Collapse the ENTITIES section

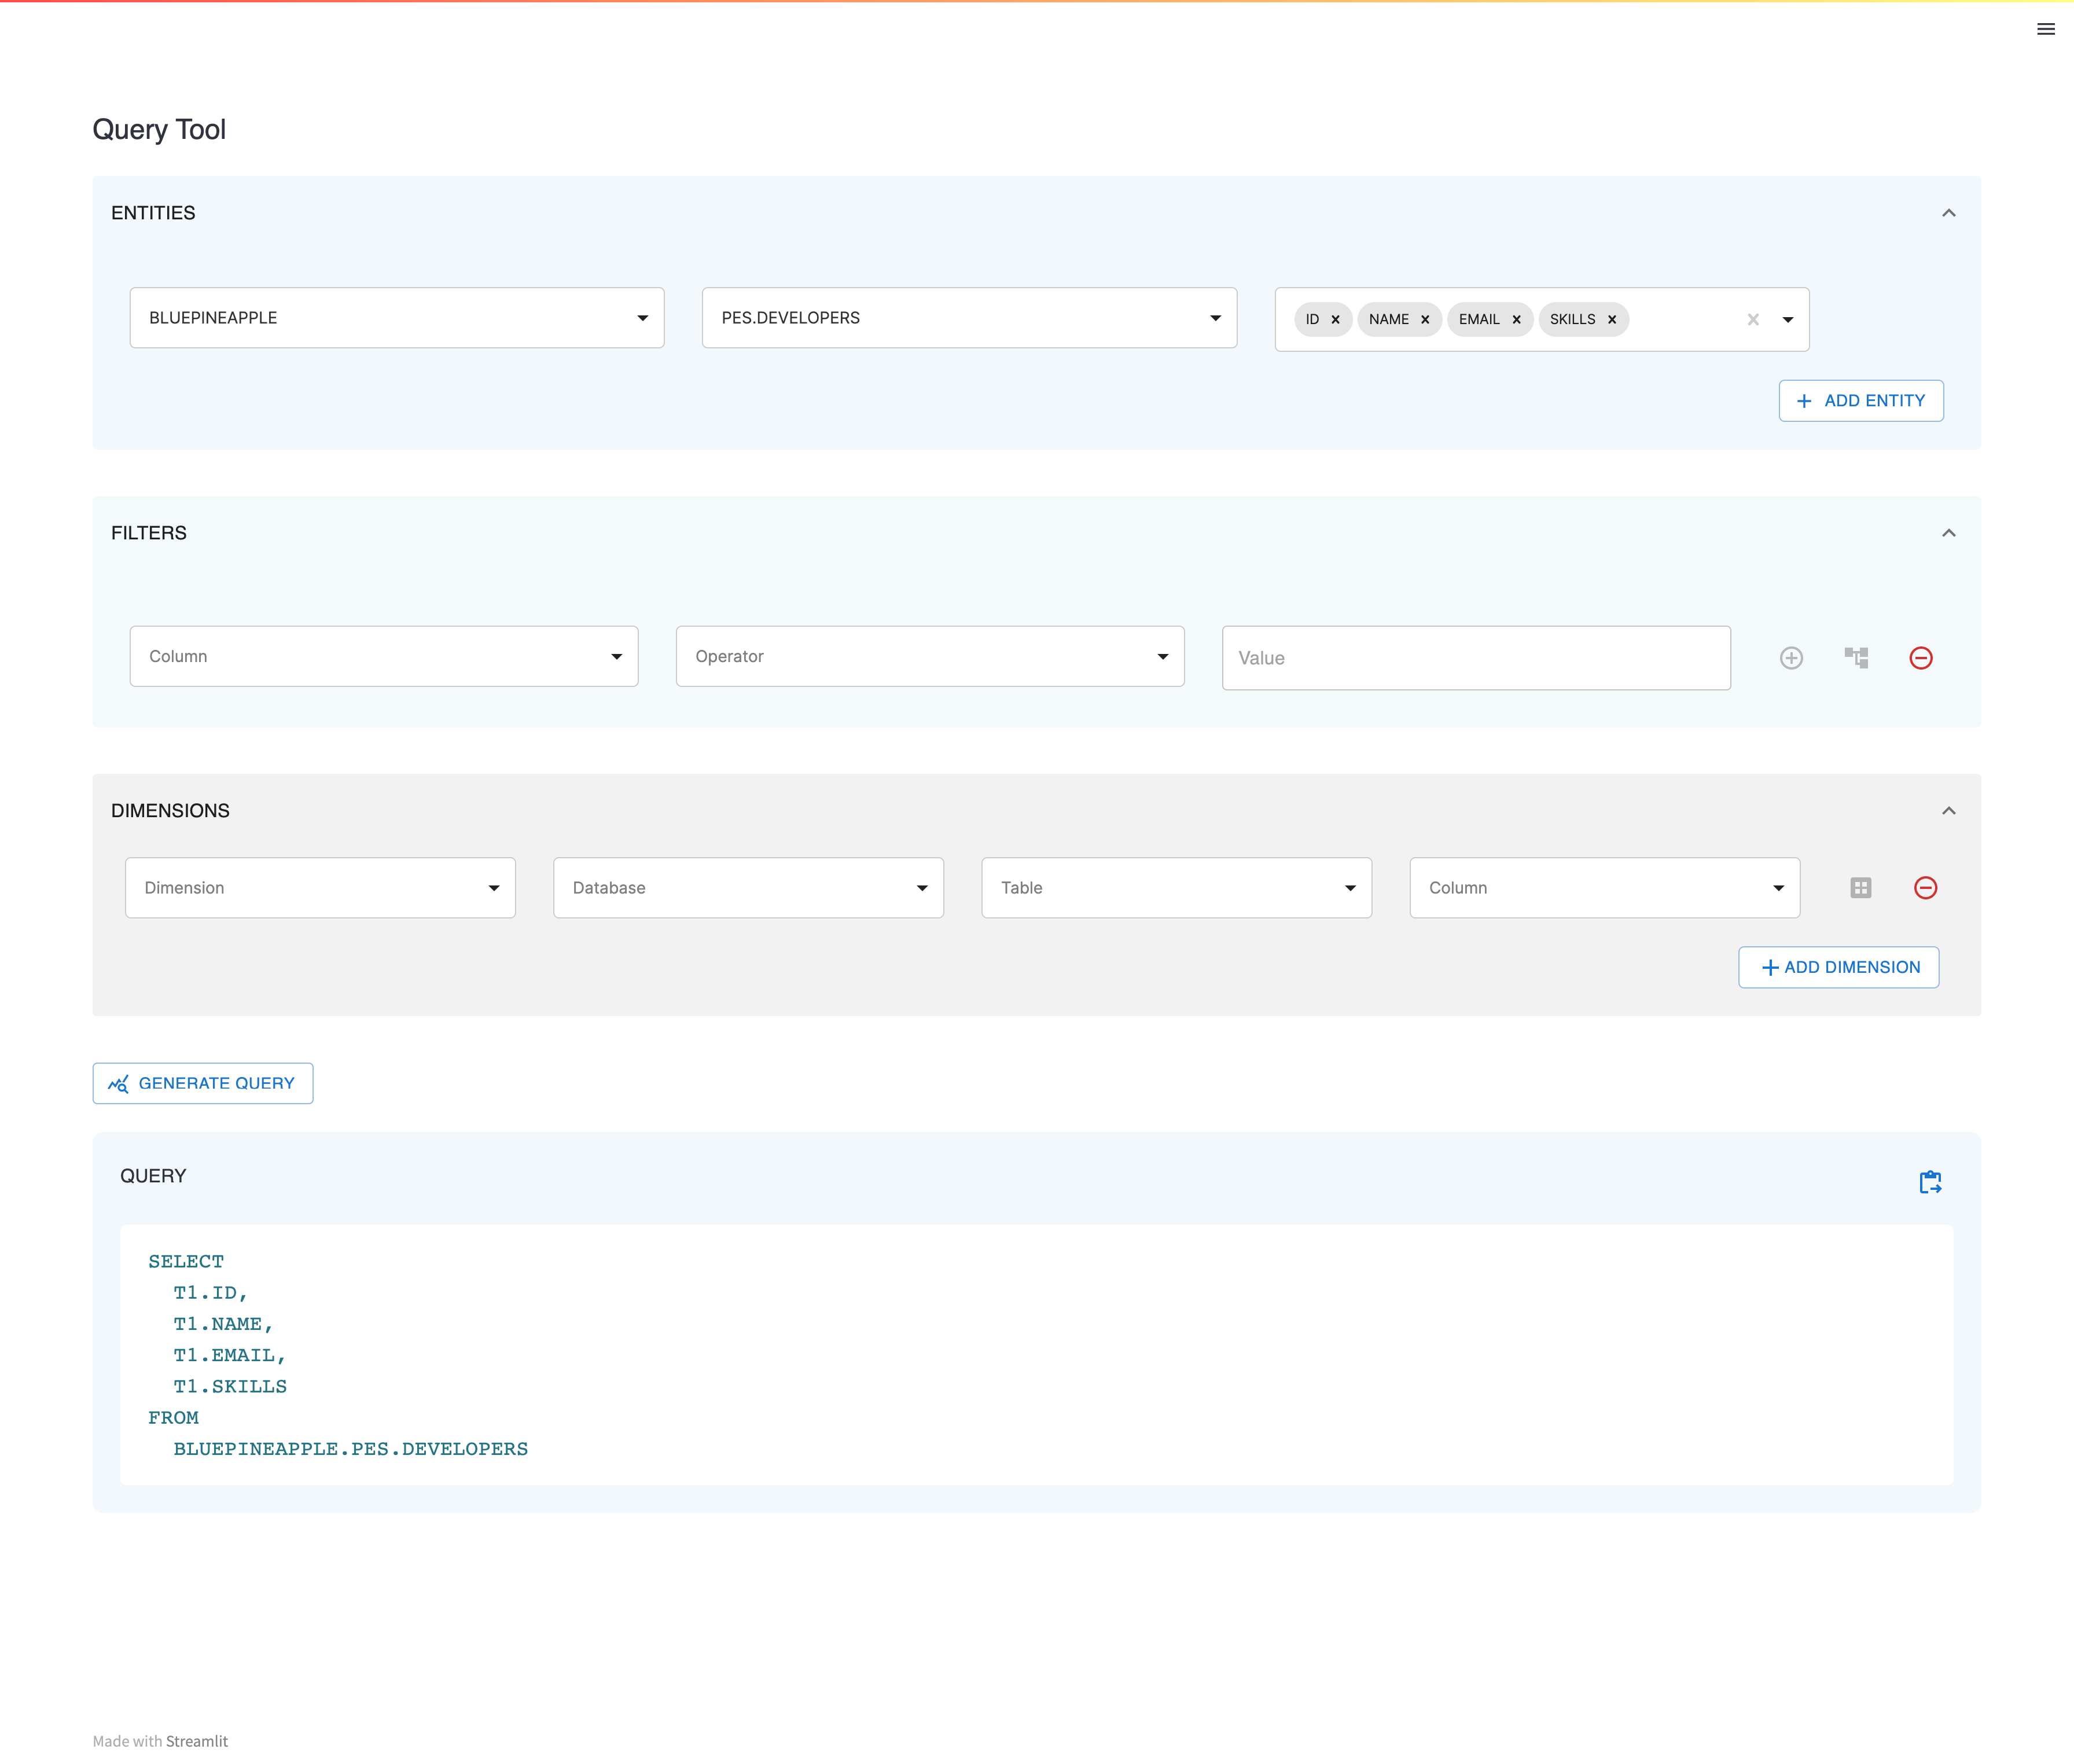pyautogui.click(x=1949, y=212)
